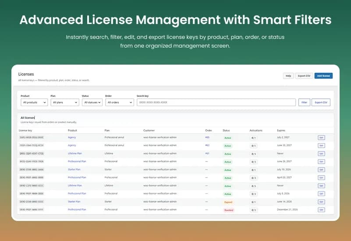Viewport: 351px width, 241px height.
Task: Open order link in July 2, 2027 row
Action: [x=207, y=138]
